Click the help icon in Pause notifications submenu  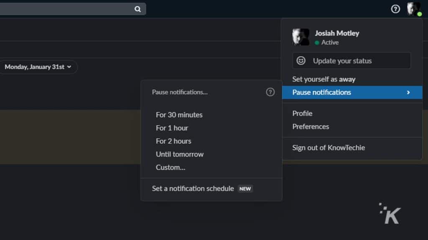(270, 92)
